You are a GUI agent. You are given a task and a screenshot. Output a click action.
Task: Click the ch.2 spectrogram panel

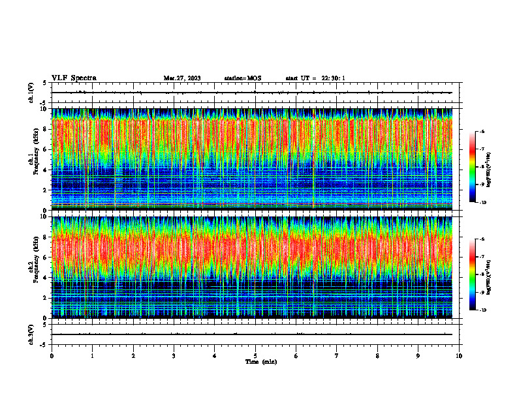(x=252, y=267)
